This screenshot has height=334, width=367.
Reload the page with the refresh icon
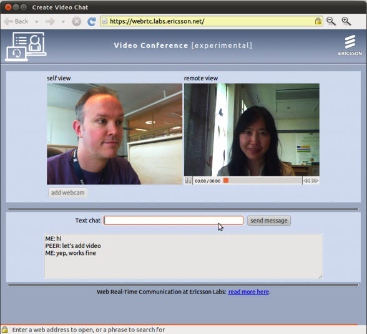pos(91,22)
